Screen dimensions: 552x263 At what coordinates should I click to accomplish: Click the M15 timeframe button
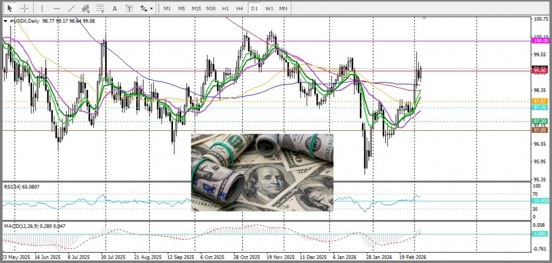[196, 9]
